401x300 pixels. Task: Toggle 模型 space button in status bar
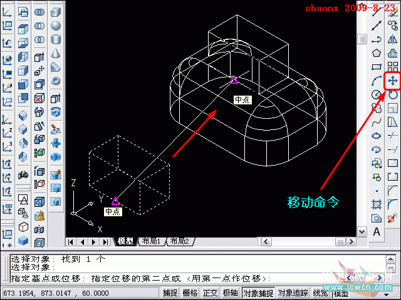[x=341, y=293]
